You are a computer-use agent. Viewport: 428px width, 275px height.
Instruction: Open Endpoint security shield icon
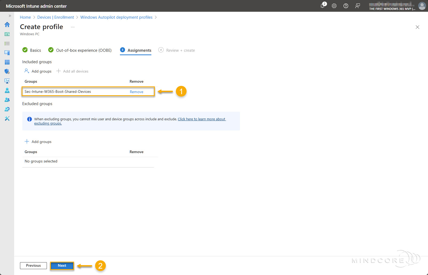click(x=7, y=71)
